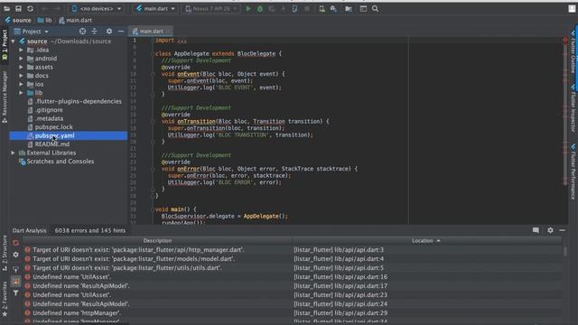Open Flutter Outline right side tab
This screenshot has width=578, height=325.
click(573, 51)
